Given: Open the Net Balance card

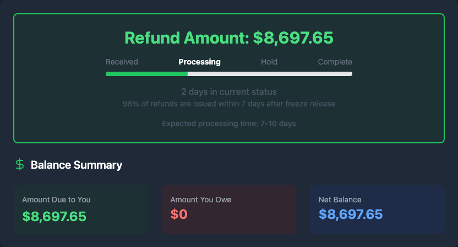Looking at the screenshot, I should pos(377,209).
